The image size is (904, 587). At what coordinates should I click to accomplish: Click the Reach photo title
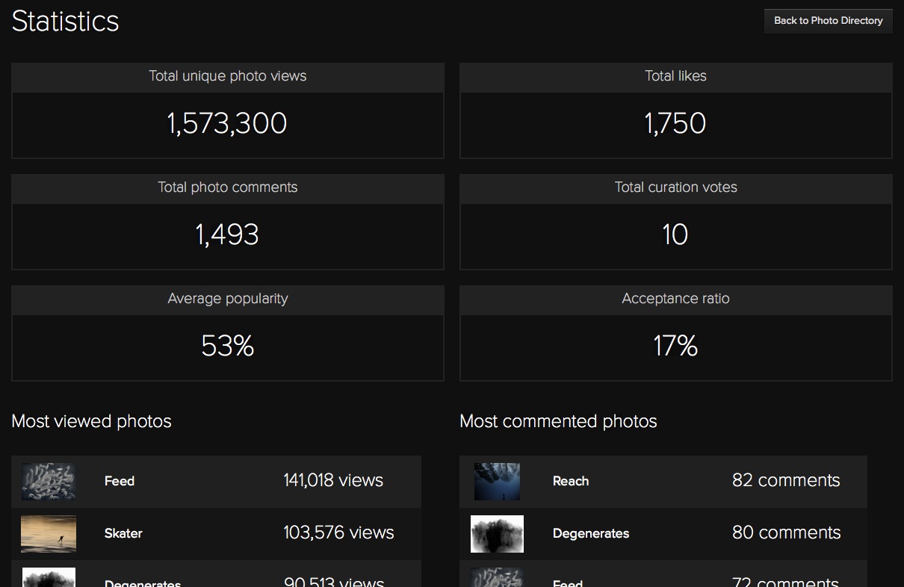(x=571, y=481)
